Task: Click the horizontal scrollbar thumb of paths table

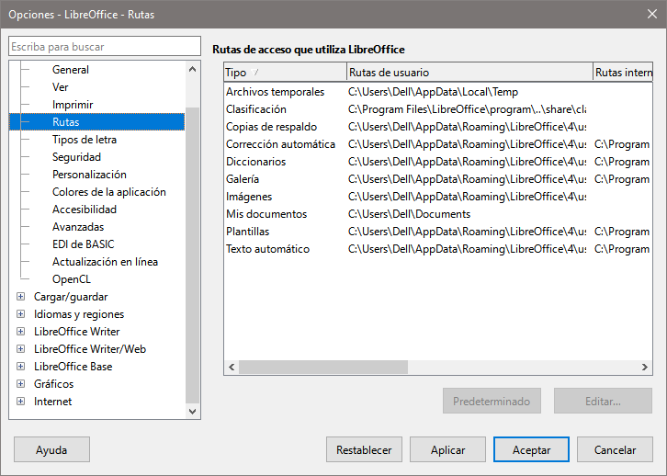Action: click(x=323, y=367)
